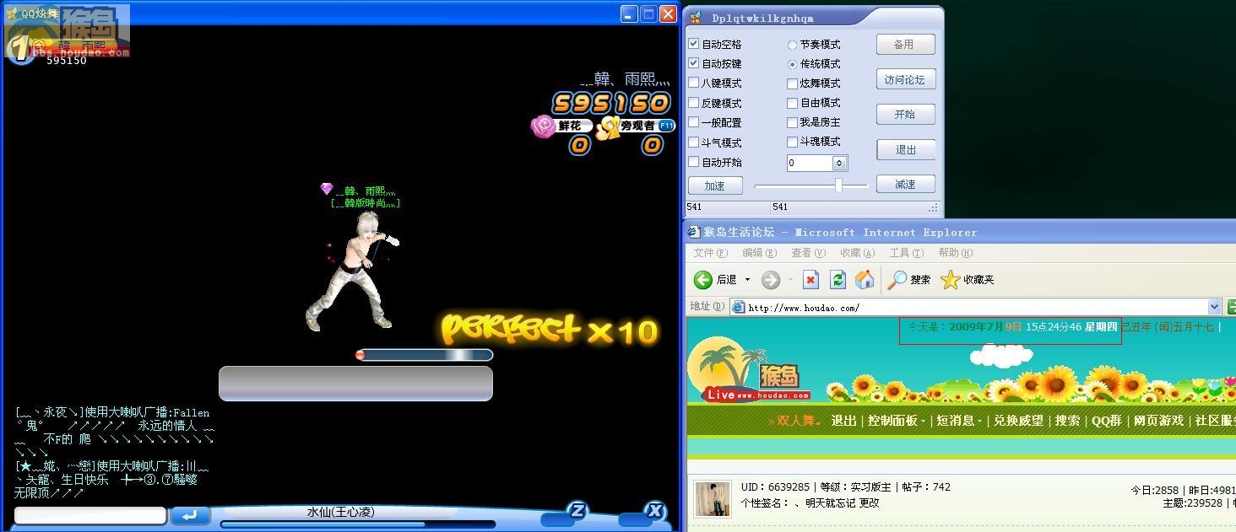Image resolution: width=1236 pixels, height=532 pixels.
Task: Open the back-history dropdown arrow next to 后退
Action: tap(747, 280)
